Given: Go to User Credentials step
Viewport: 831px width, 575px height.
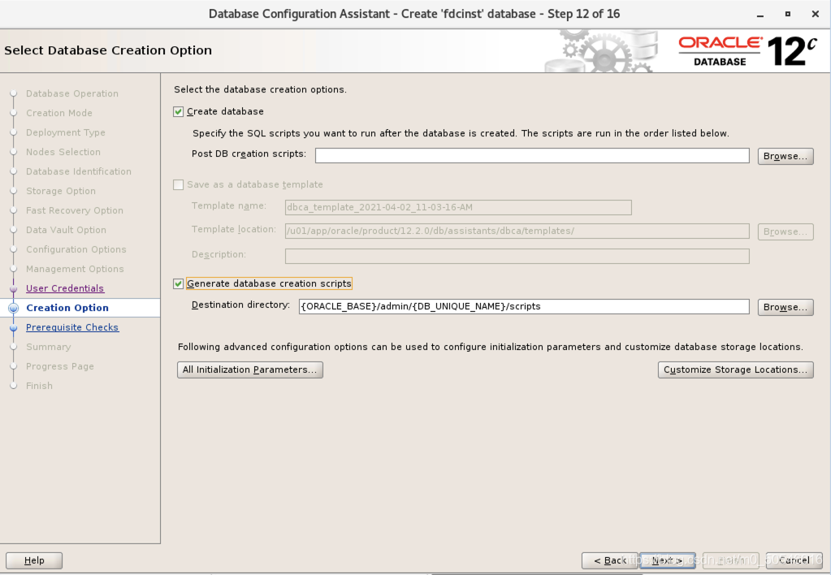Looking at the screenshot, I should pyautogui.click(x=65, y=288).
